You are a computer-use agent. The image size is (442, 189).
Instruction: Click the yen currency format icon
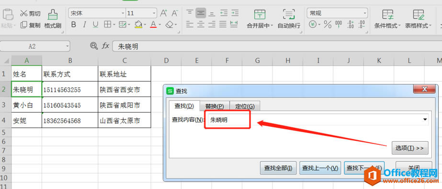[313, 24]
